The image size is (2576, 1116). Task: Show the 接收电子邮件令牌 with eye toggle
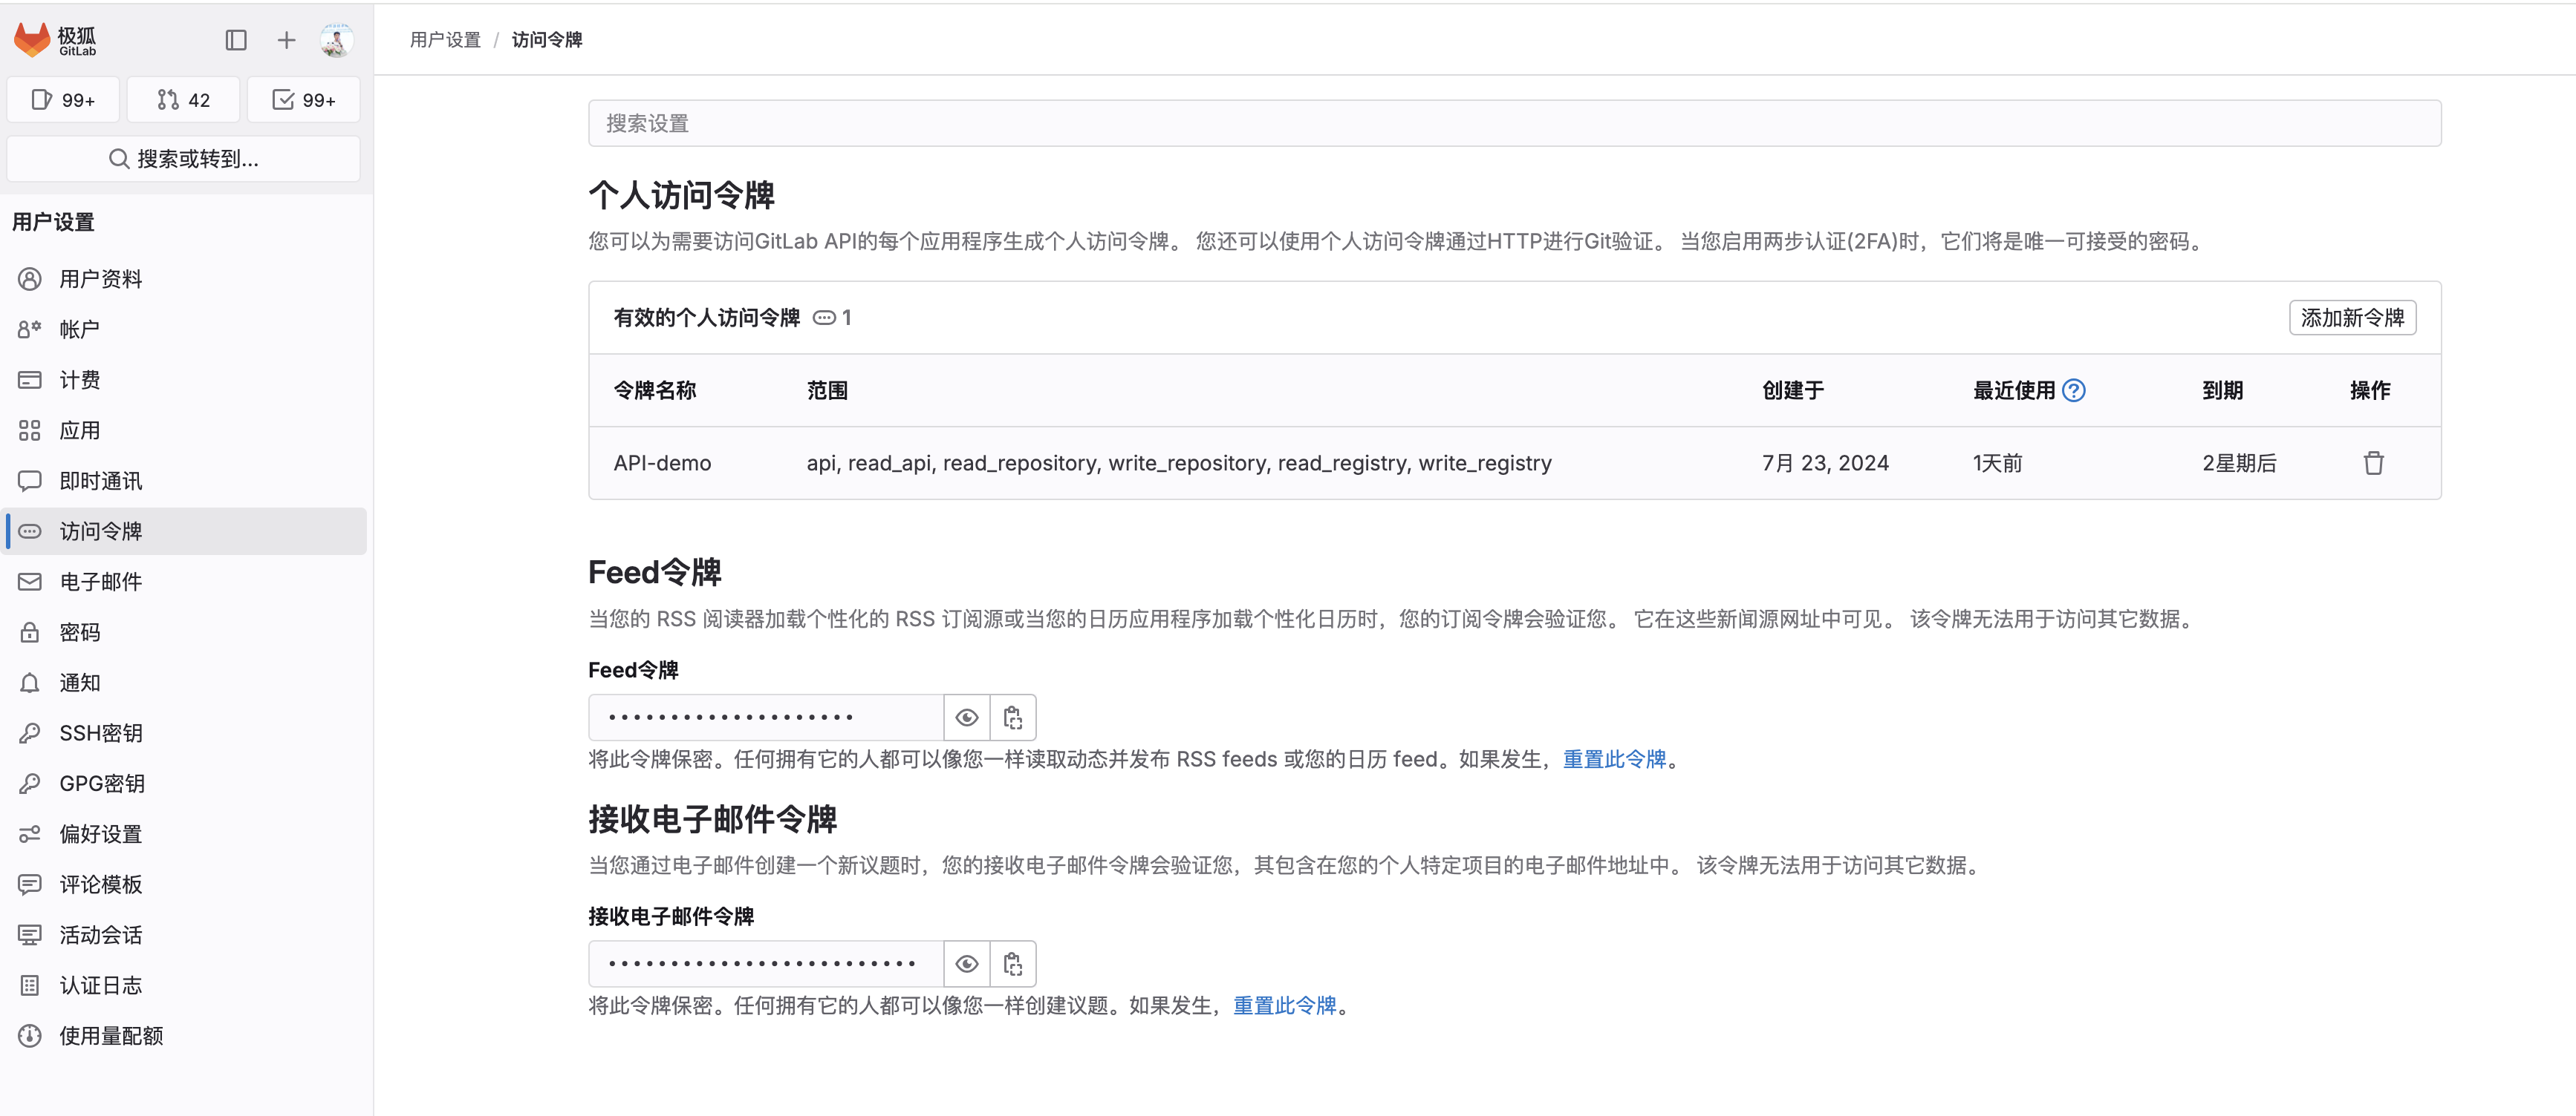[966, 963]
